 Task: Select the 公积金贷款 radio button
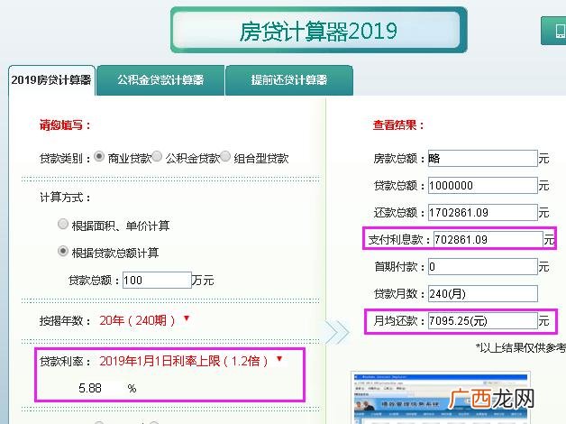click(x=157, y=157)
